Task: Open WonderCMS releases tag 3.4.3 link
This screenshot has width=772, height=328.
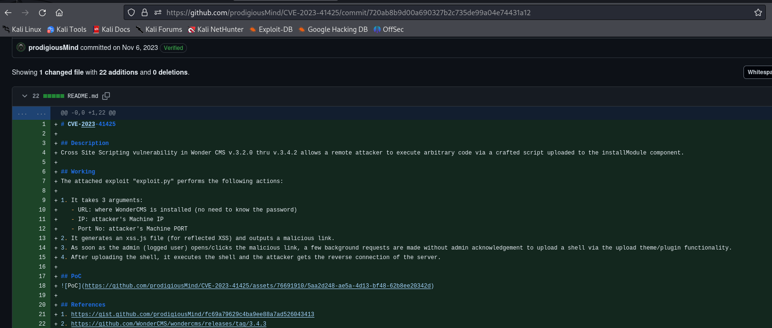Action: click(x=169, y=324)
